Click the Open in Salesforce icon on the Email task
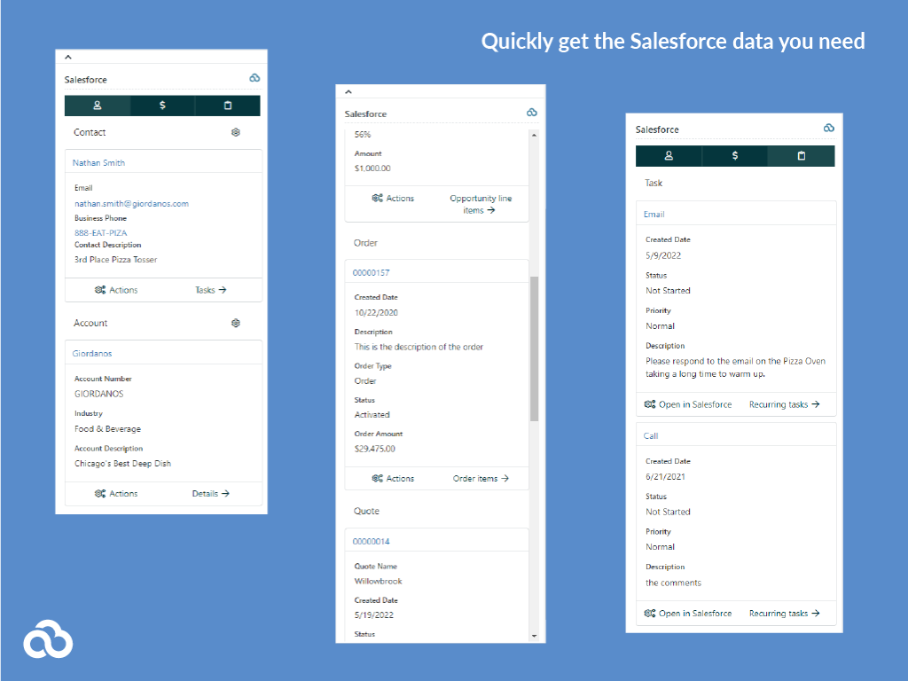The image size is (908, 681). click(x=648, y=404)
